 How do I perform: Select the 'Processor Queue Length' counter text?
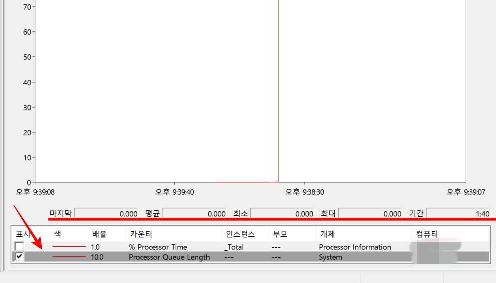pos(169,257)
